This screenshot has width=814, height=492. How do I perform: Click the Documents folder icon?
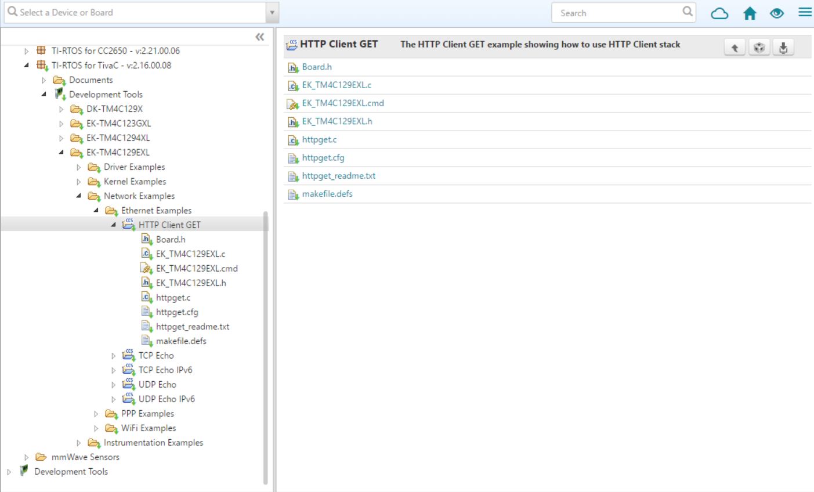pos(59,80)
